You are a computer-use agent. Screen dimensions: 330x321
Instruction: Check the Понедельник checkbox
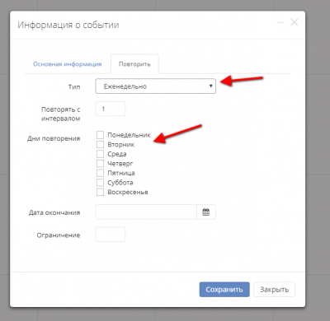pos(100,135)
